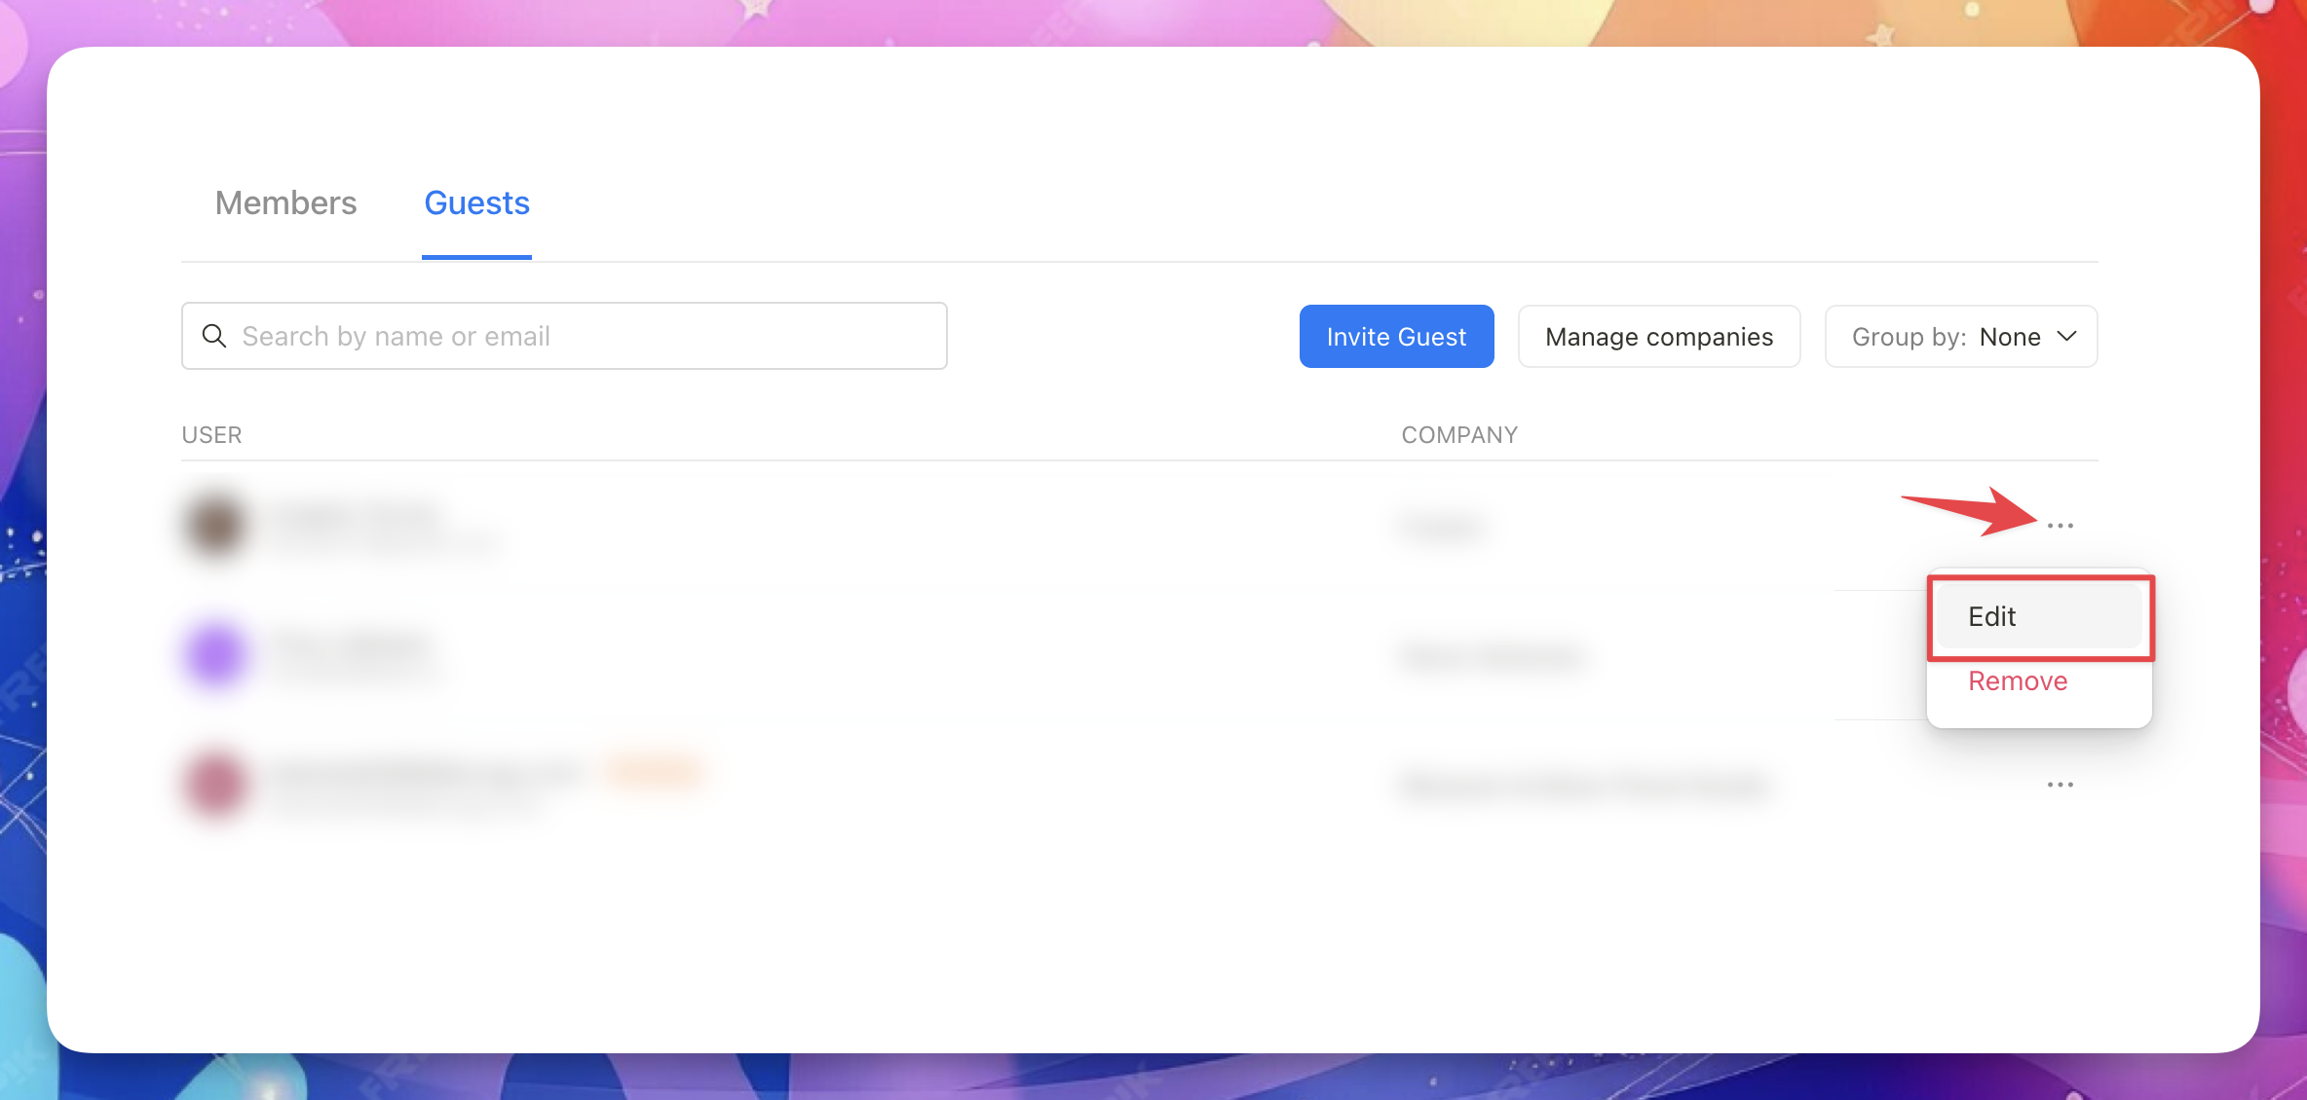Image resolution: width=2307 pixels, height=1100 pixels.
Task: Click the orange badge beside the third guest
Action: [x=655, y=771]
